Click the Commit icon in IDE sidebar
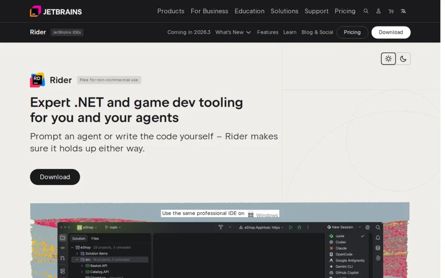445x278 pixels. point(63,248)
